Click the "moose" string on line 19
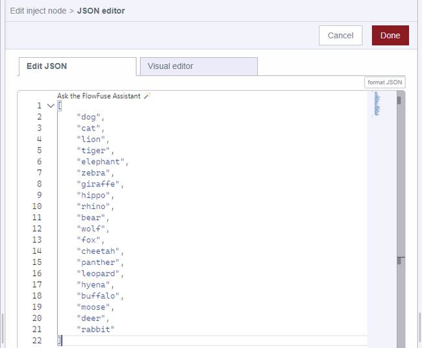This screenshot has width=422, height=348. click(93, 307)
